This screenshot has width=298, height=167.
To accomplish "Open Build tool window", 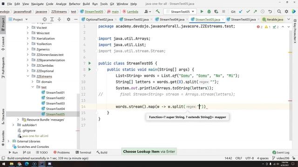I will (x=102, y=152).
